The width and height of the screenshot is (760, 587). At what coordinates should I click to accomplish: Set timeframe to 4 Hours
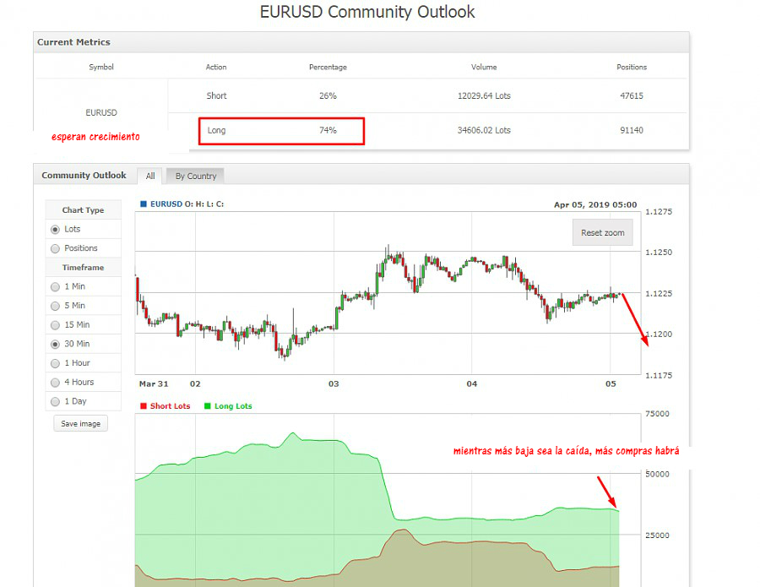[56, 383]
